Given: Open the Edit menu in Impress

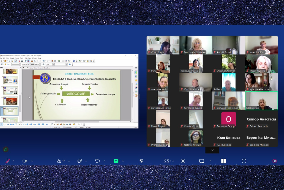Looking at the screenshot, I should click(4, 58).
